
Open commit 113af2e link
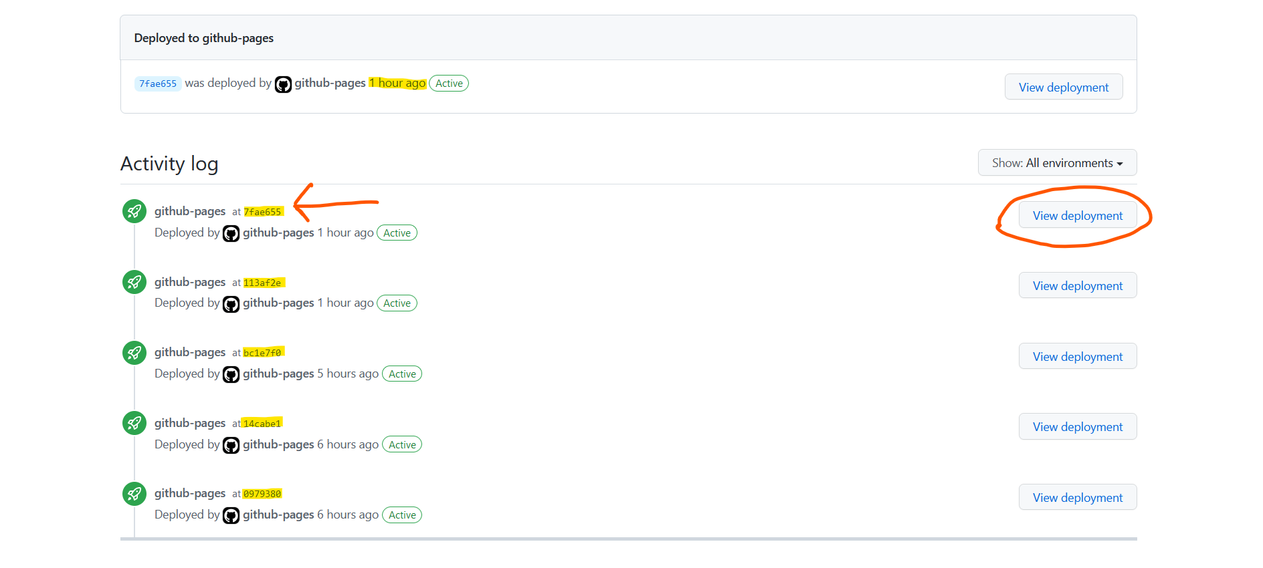262,283
